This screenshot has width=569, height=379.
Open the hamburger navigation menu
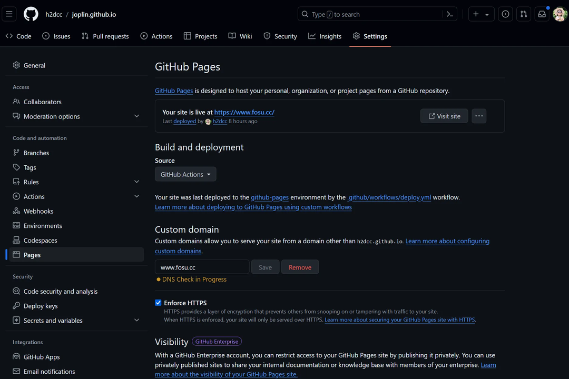(9, 14)
